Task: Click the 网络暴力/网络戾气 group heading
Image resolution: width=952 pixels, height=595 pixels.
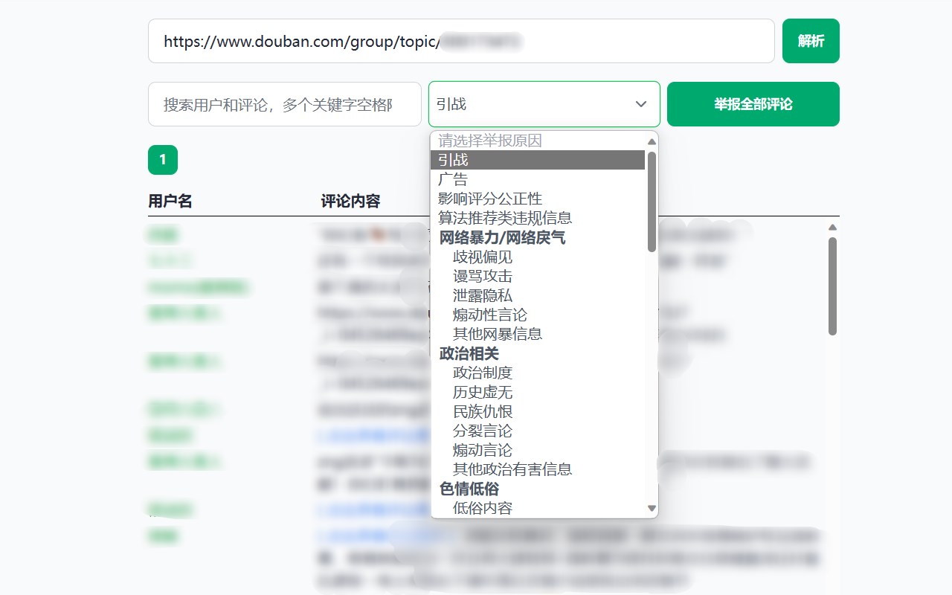Action: pyautogui.click(x=538, y=237)
